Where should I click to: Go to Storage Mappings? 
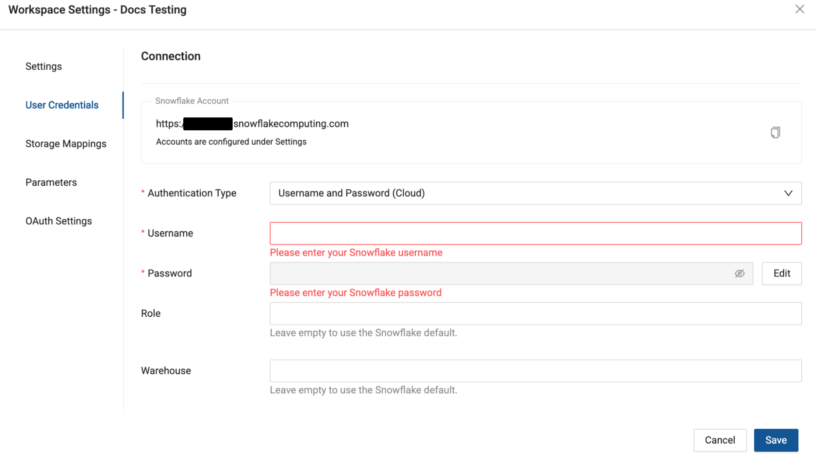(66, 143)
